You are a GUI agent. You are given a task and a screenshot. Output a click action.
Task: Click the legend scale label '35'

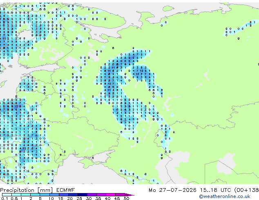coord(98,198)
